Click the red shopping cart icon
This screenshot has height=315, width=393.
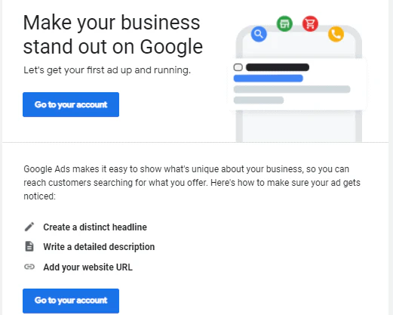[x=310, y=24]
